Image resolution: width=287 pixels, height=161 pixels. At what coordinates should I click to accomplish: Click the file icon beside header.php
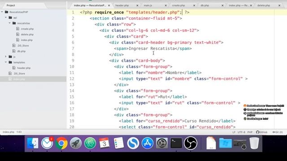point(14,68)
